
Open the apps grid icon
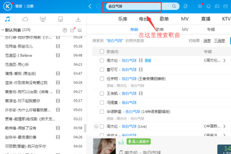[200, 6]
